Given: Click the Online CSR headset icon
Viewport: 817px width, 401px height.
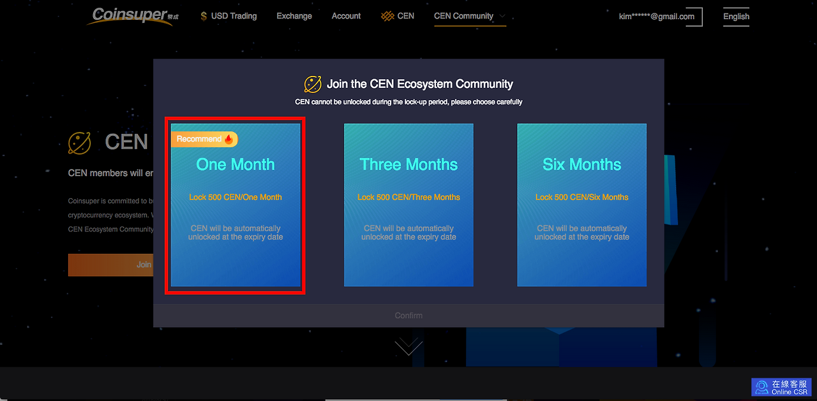Looking at the screenshot, I should (761, 388).
